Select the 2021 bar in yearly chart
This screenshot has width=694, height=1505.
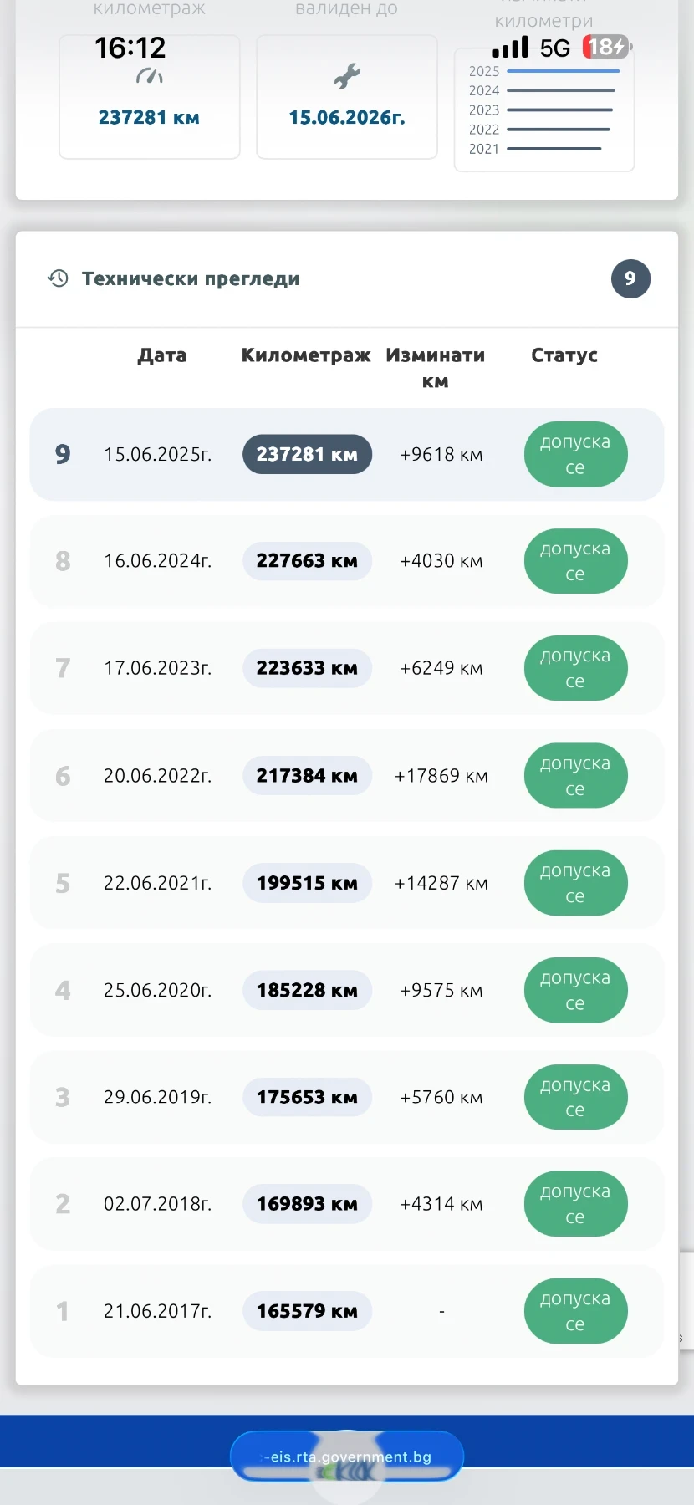554,149
